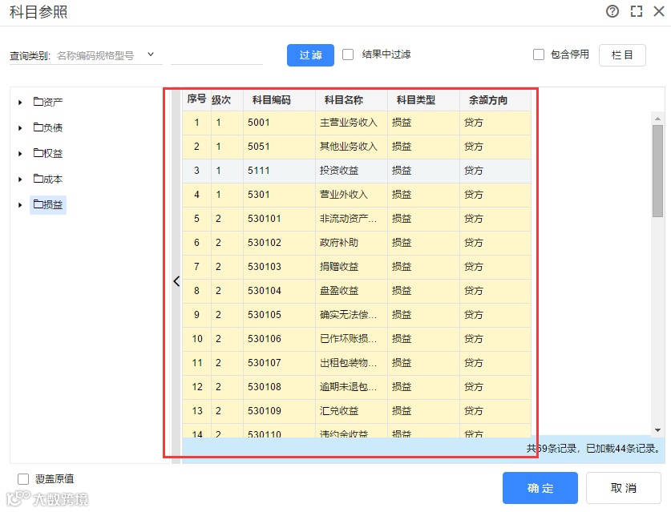Click the 过滤 filter button

tap(310, 55)
